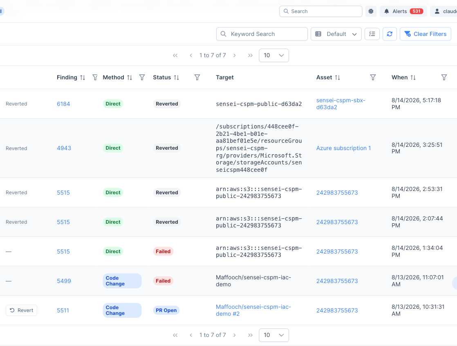Go to last page, bottom pager
Image resolution: width=457 pixels, height=346 pixels.
tap(250, 335)
